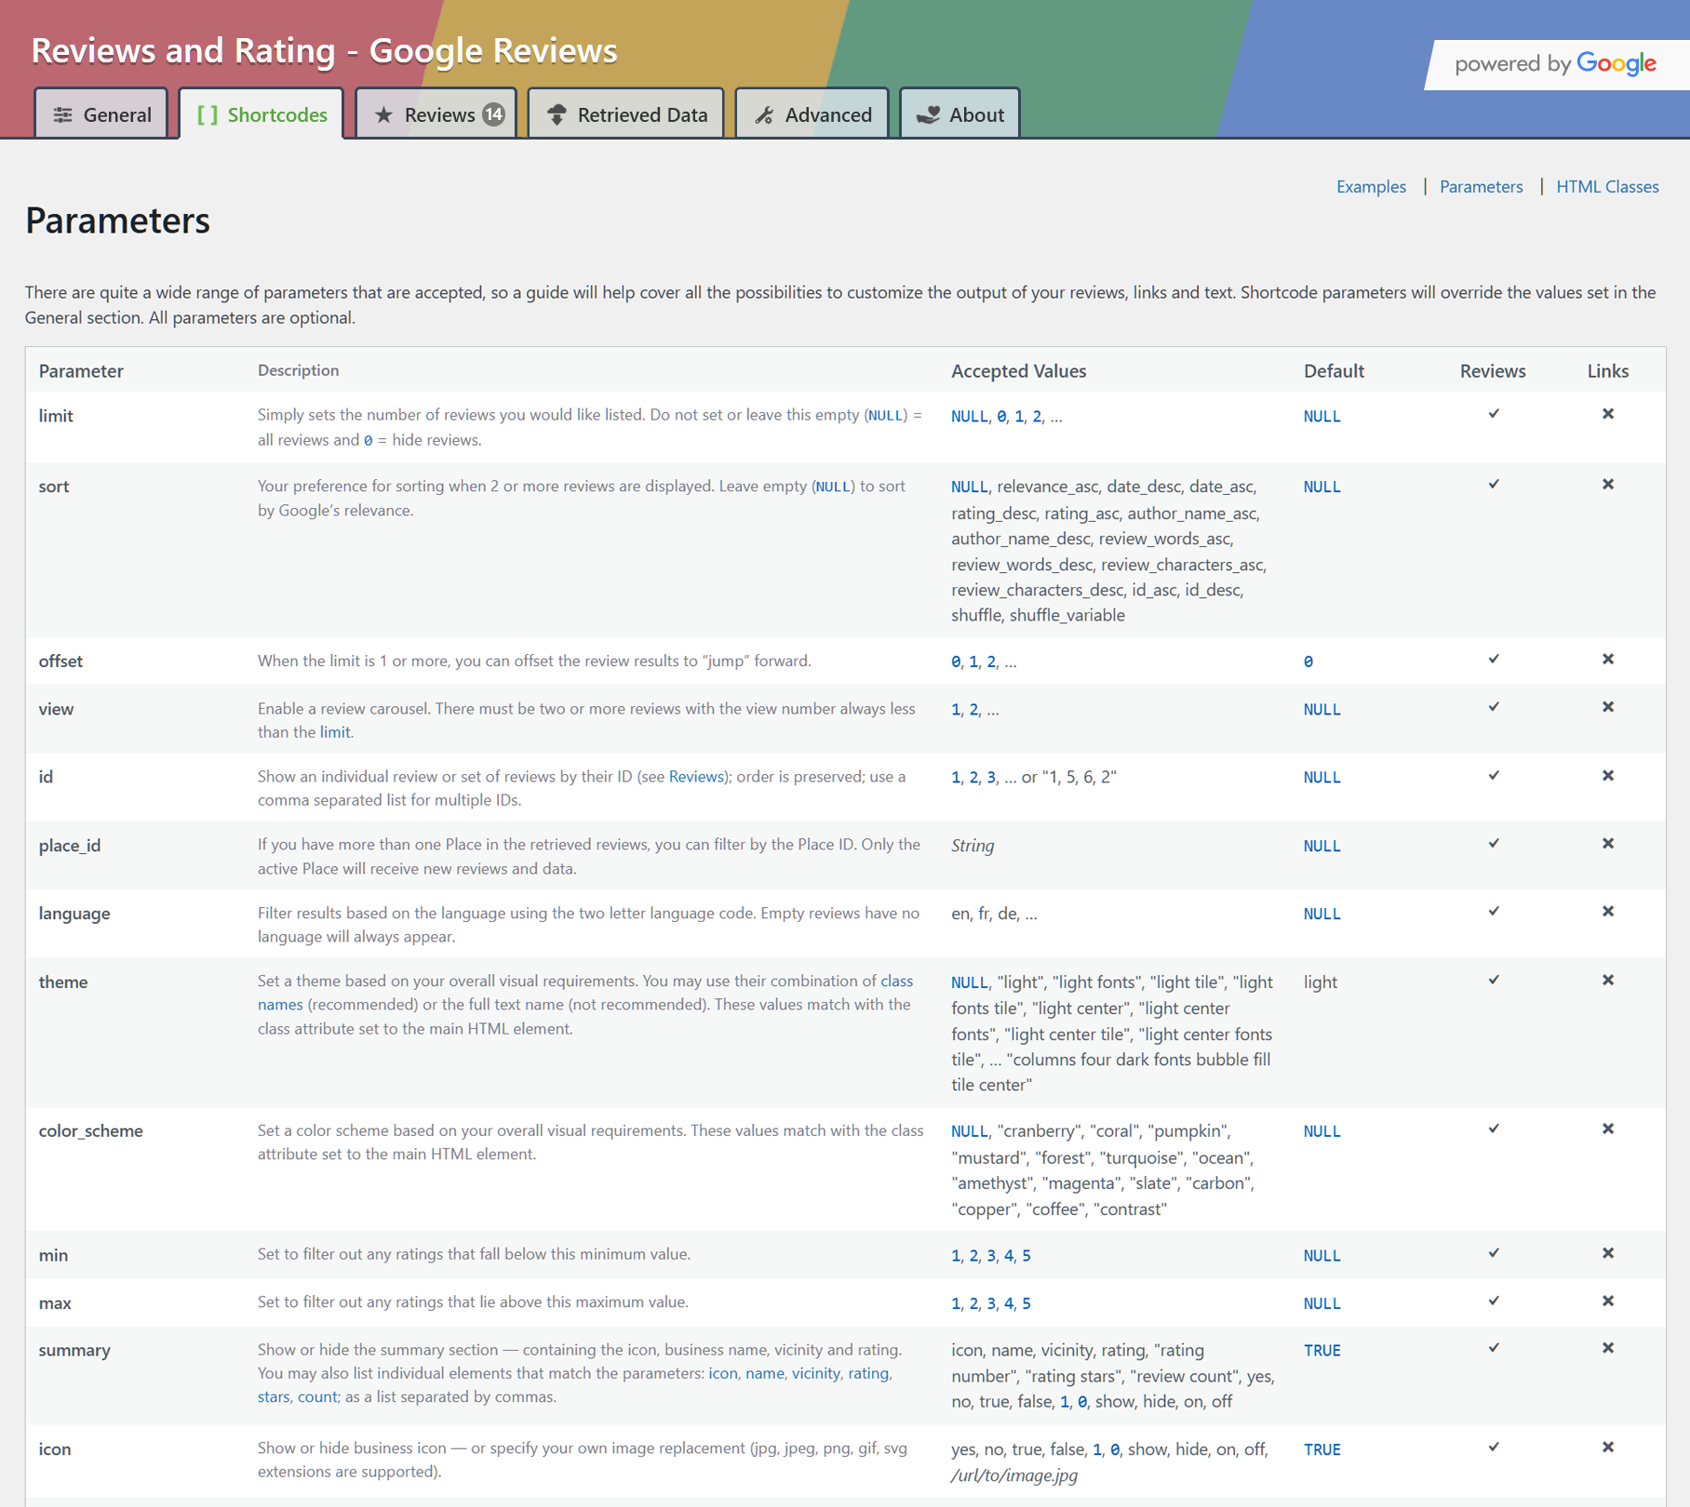
Task: Follow the 'limit' link in view description
Action: click(x=335, y=732)
